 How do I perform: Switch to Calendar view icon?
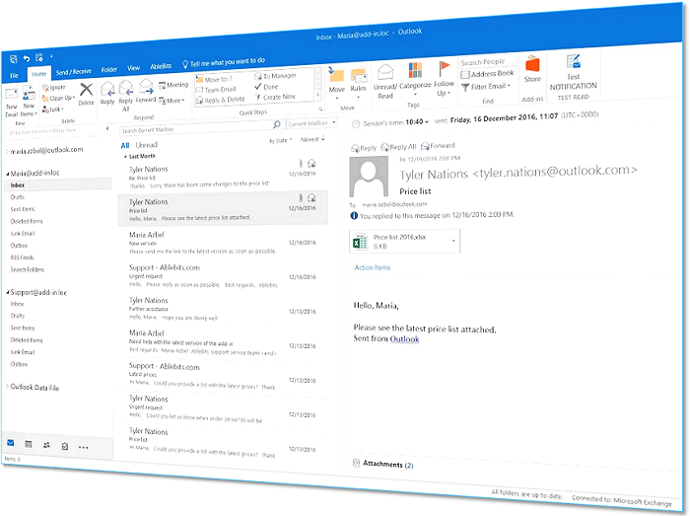[x=29, y=444]
